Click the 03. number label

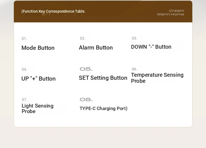pos(135,38)
